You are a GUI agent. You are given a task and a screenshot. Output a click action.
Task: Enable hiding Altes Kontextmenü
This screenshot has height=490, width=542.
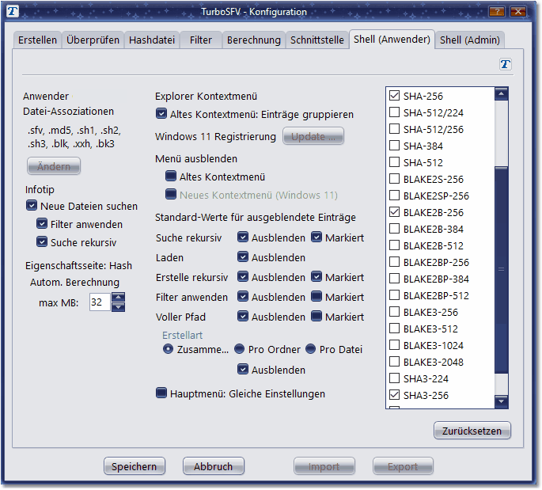click(x=170, y=176)
